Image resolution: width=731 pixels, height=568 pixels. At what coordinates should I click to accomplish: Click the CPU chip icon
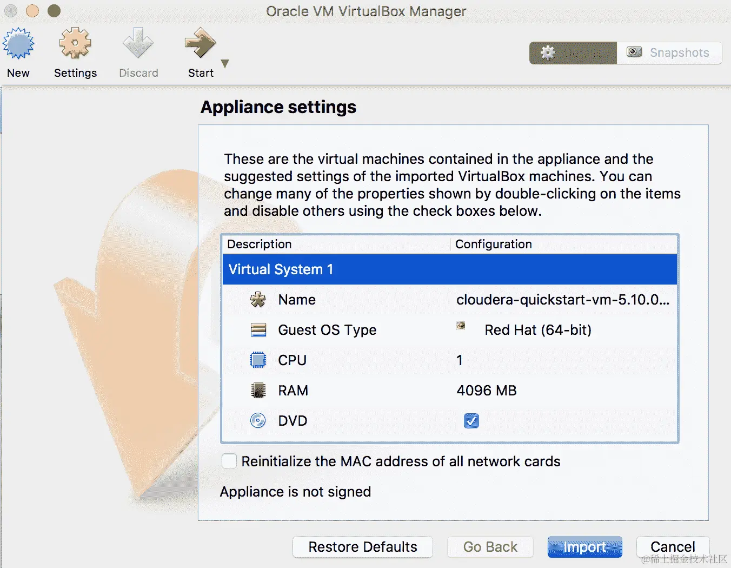pos(258,360)
